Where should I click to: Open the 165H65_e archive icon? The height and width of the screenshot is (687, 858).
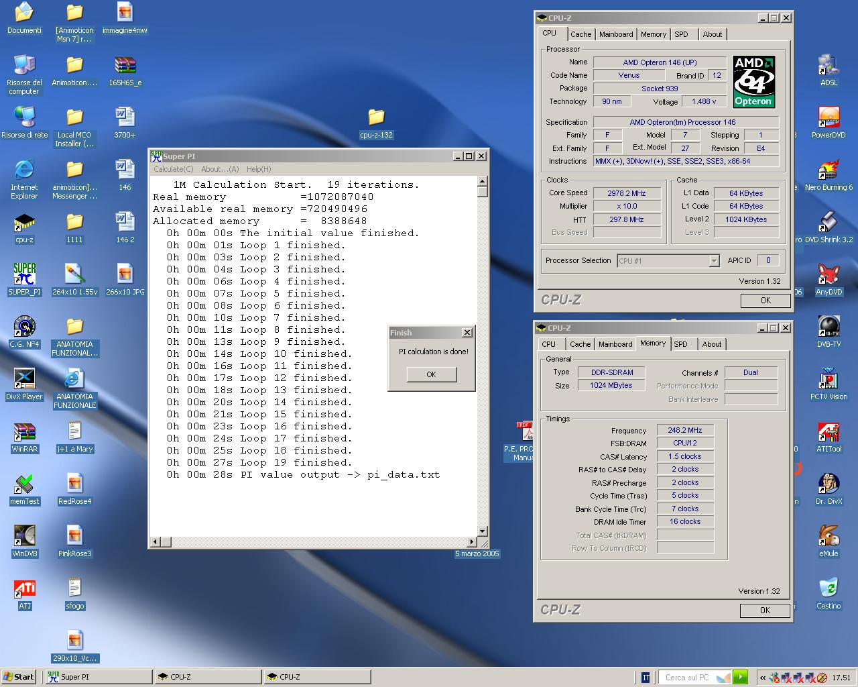point(125,71)
